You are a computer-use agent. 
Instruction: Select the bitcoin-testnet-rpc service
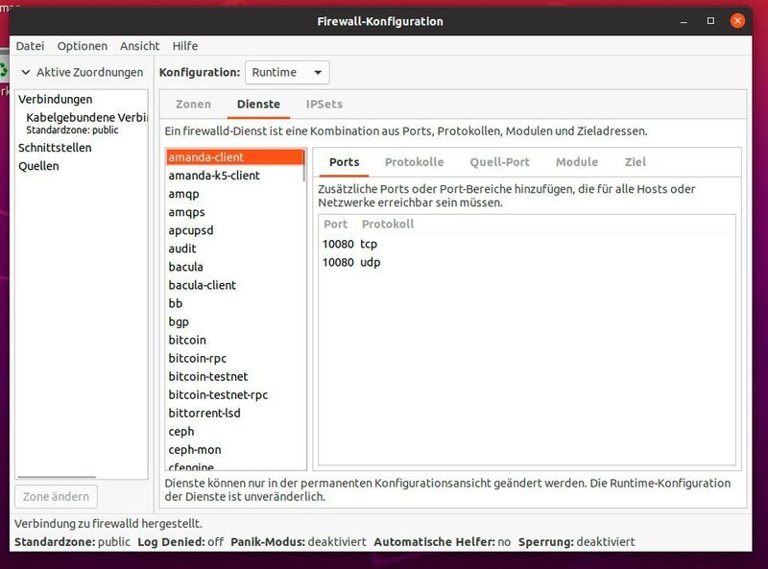[x=234, y=394]
